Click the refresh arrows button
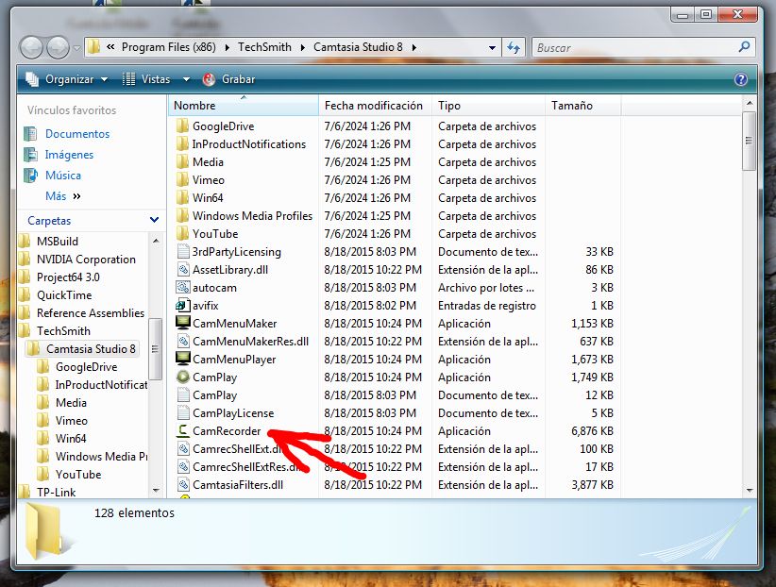This screenshot has width=776, height=587. (514, 47)
